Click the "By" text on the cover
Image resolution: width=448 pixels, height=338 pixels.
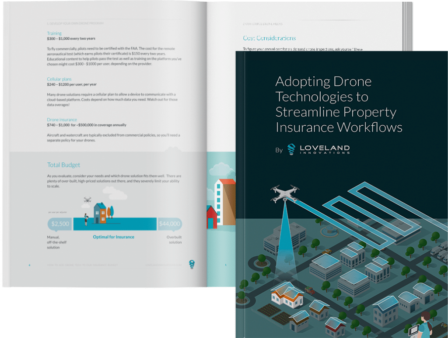click(279, 150)
